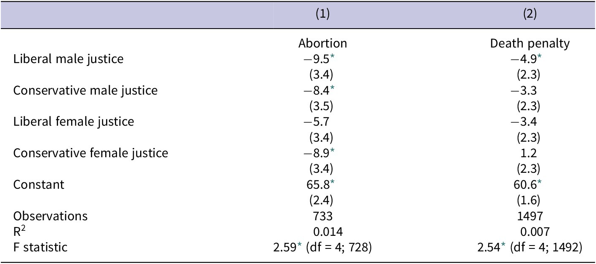Click the Liberal male justice row label
Viewport: 596px width, 264px height.
click(68, 58)
